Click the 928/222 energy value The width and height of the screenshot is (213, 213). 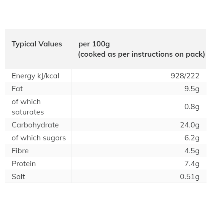(185, 76)
